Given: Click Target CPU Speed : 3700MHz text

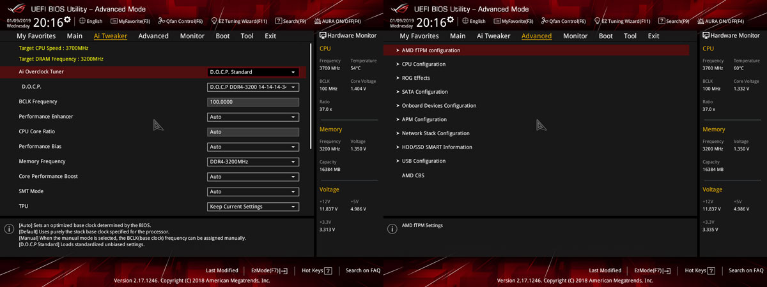Looking at the screenshot, I should [54, 48].
